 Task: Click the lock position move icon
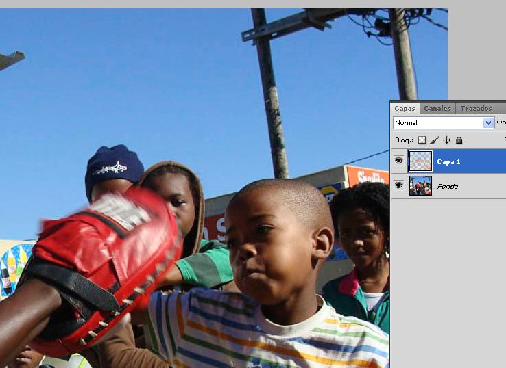446,140
